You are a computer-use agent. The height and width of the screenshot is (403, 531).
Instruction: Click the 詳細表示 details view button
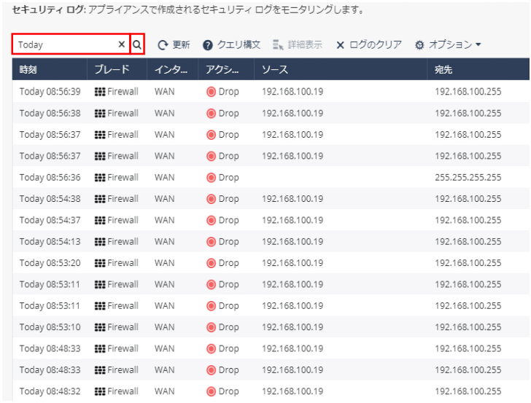[298, 44]
